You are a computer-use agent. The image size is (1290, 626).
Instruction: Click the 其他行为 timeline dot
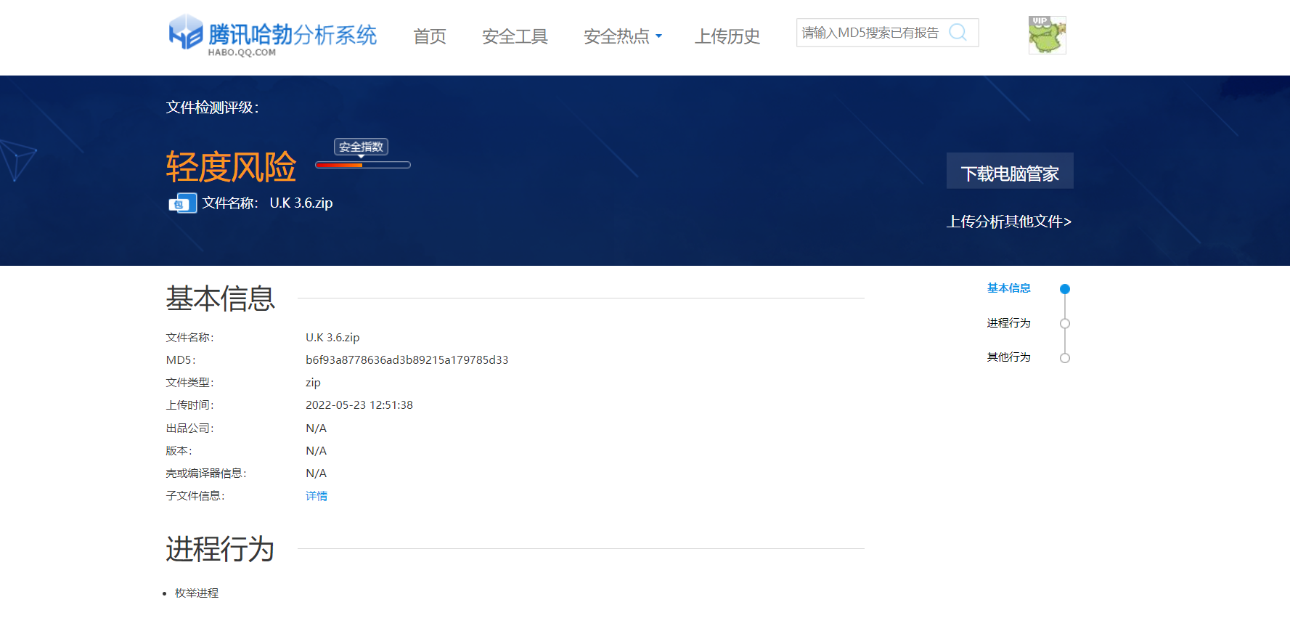click(x=1065, y=358)
